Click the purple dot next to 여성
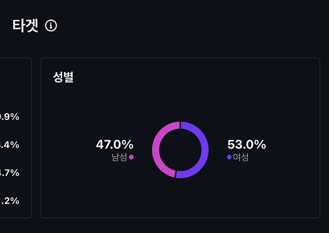The image size is (329, 233). [x=229, y=157]
